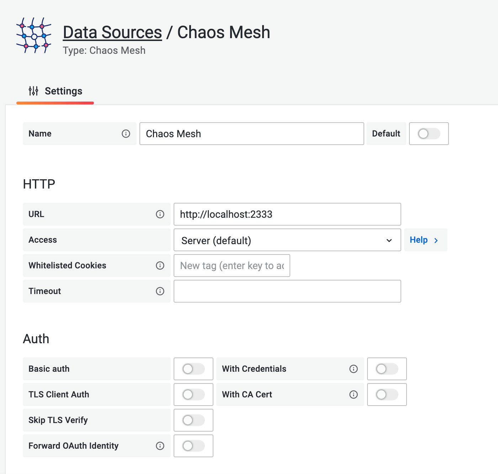Image resolution: width=498 pixels, height=474 pixels.
Task: Select the Settings tab
Action: coord(55,91)
